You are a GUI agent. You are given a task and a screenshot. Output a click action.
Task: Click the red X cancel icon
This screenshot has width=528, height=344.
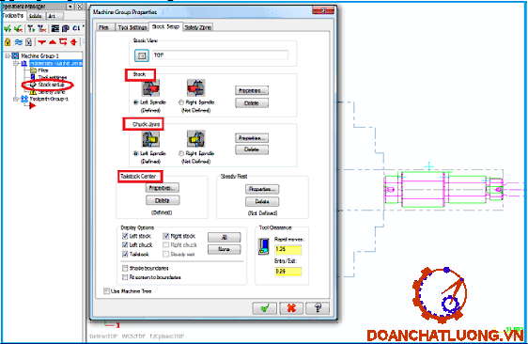point(291,308)
